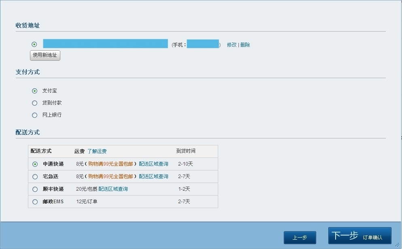Viewport: 402px width, 249px height.
Task: Open the 了解运费 shipping fee link
Action: 97,151
